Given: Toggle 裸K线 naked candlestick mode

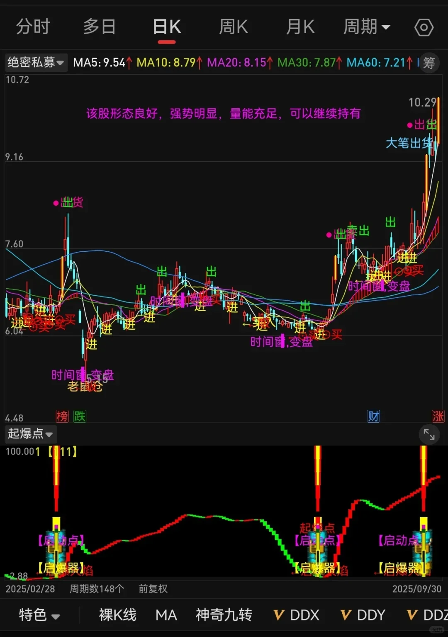Looking at the screenshot, I should [x=117, y=615].
